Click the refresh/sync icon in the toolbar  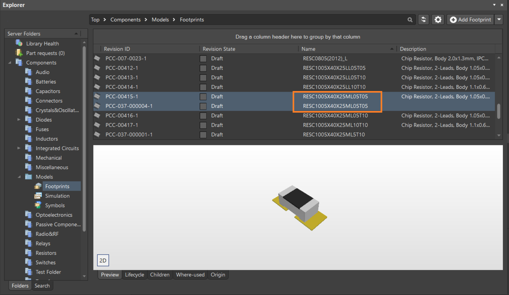pos(423,19)
